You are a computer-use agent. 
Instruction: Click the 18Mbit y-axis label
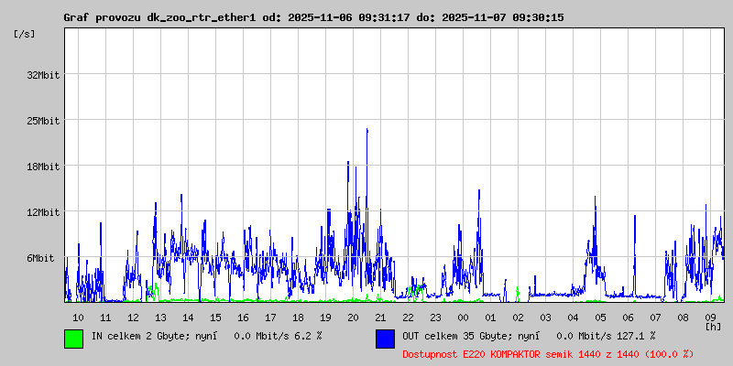click(43, 167)
